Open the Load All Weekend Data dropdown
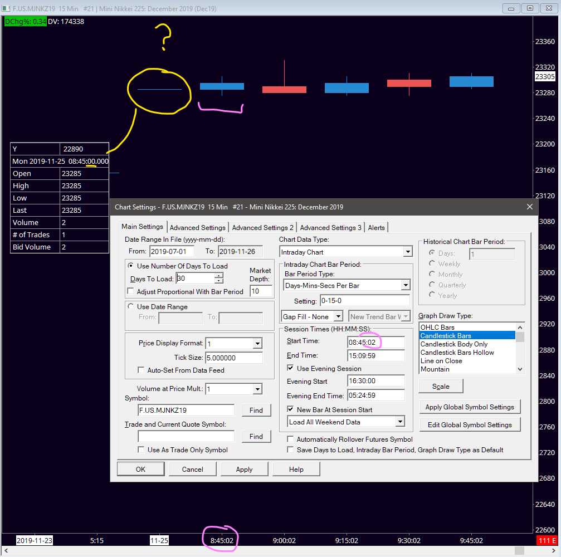The image size is (561, 557). (400, 422)
